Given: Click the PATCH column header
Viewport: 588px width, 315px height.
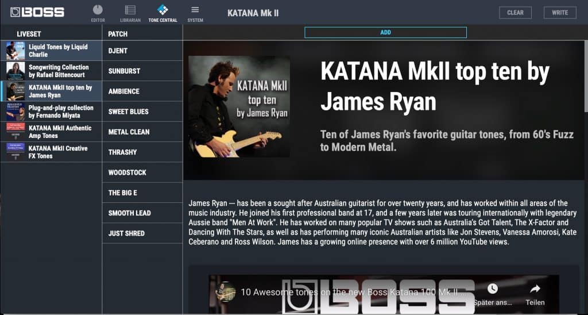Looking at the screenshot, I should pyautogui.click(x=118, y=34).
